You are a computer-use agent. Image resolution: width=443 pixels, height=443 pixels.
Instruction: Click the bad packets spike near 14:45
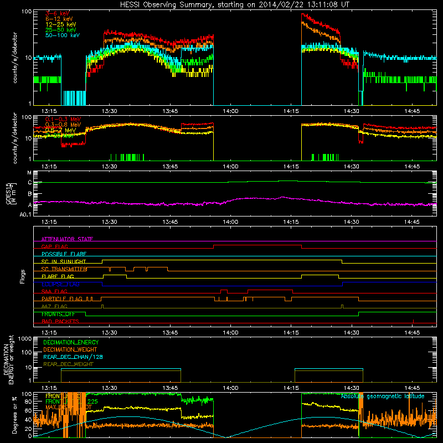413,321
